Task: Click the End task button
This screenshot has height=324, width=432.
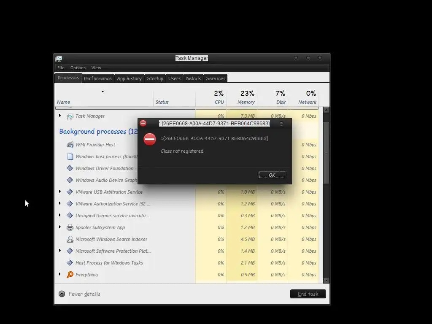Action: pyautogui.click(x=308, y=294)
